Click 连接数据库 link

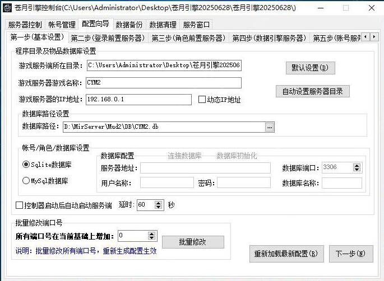click(x=184, y=156)
